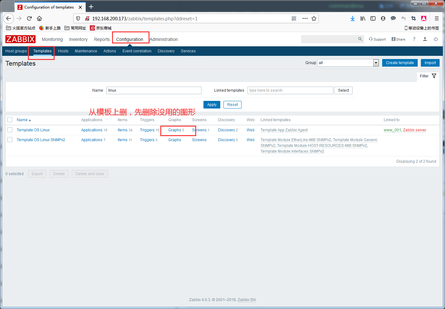Tick checkbox for Template OS Linux SNMPv2
The width and height of the screenshot is (445, 309).
[10, 140]
